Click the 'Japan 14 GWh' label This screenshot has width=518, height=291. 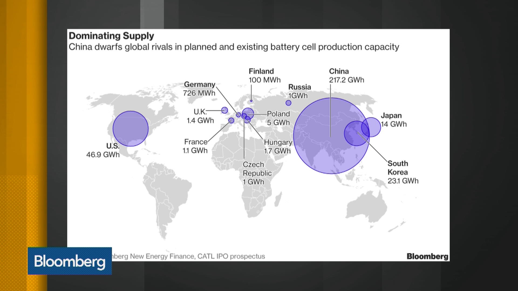coord(394,120)
